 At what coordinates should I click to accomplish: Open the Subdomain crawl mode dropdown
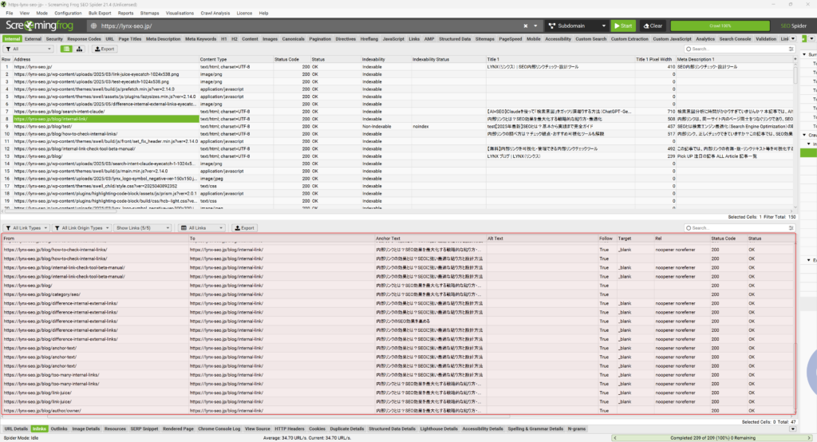click(580, 26)
